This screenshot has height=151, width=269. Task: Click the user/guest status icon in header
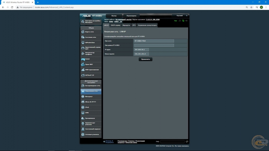[x=180, y=21]
